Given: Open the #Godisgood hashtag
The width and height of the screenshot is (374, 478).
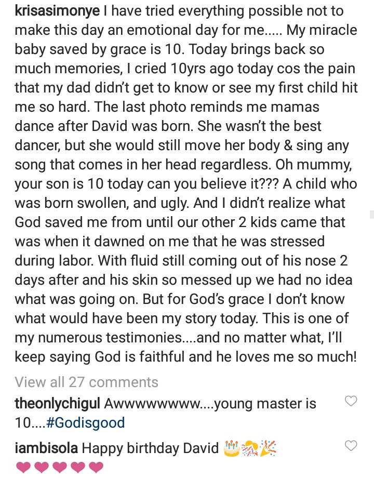Looking at the screenshot, I should pos(86,422).
